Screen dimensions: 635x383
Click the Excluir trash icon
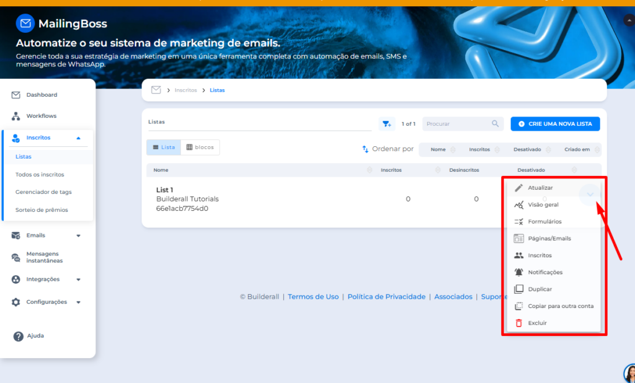(519, 323)
